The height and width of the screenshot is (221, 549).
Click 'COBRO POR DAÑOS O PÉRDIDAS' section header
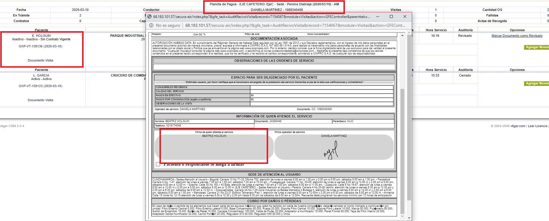point(274,201)
